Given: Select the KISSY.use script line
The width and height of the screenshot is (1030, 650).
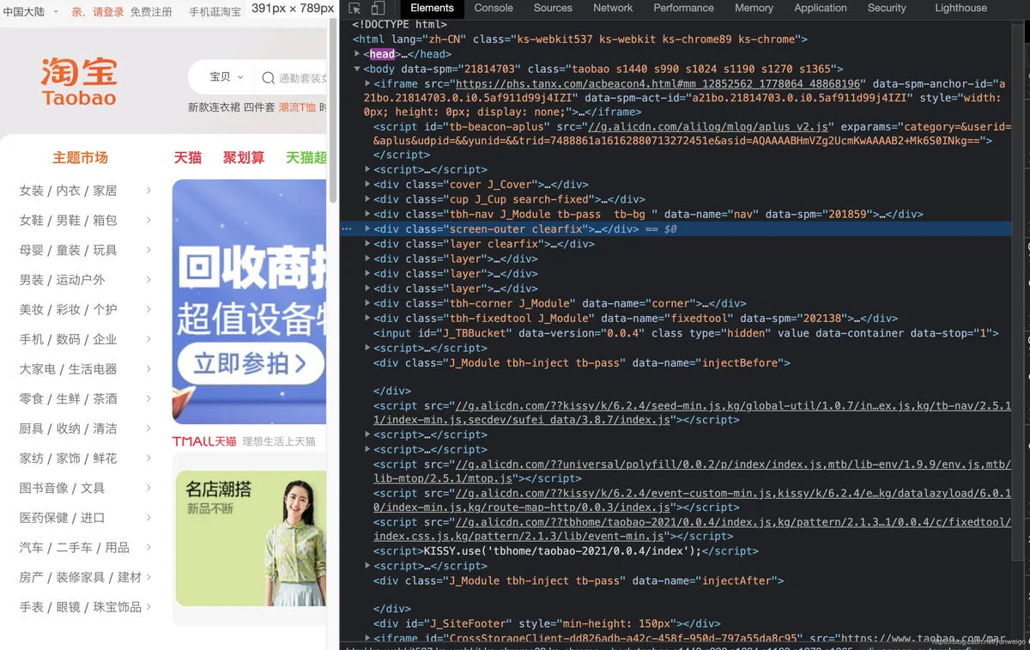Looking at the screenshot, I should pyautogui.click(x=566, y=551).
